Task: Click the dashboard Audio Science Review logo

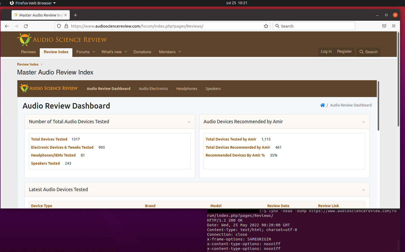Action: coord(49,88)
